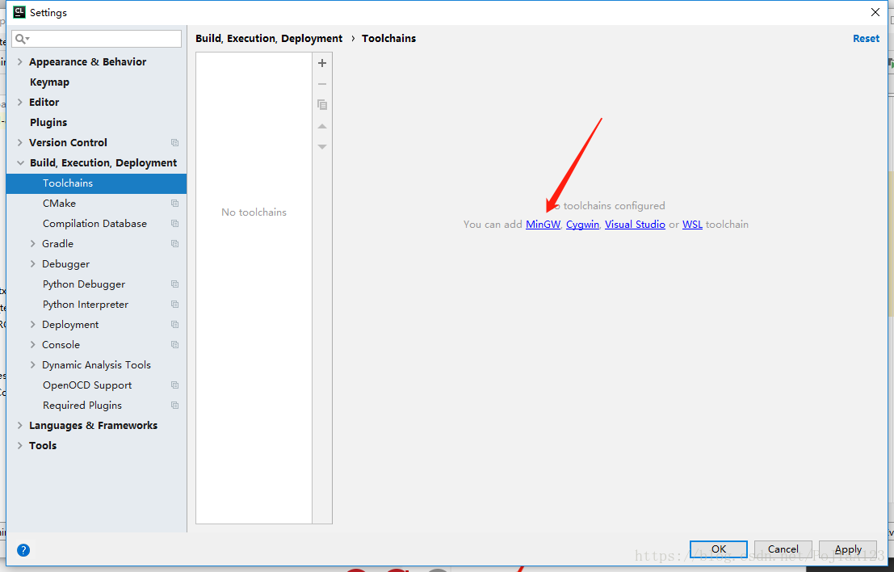The image size is (894, 572).
Task: Click 'Build, Execution, Deployment' breadcrumb text
Action: pos(269,38)
